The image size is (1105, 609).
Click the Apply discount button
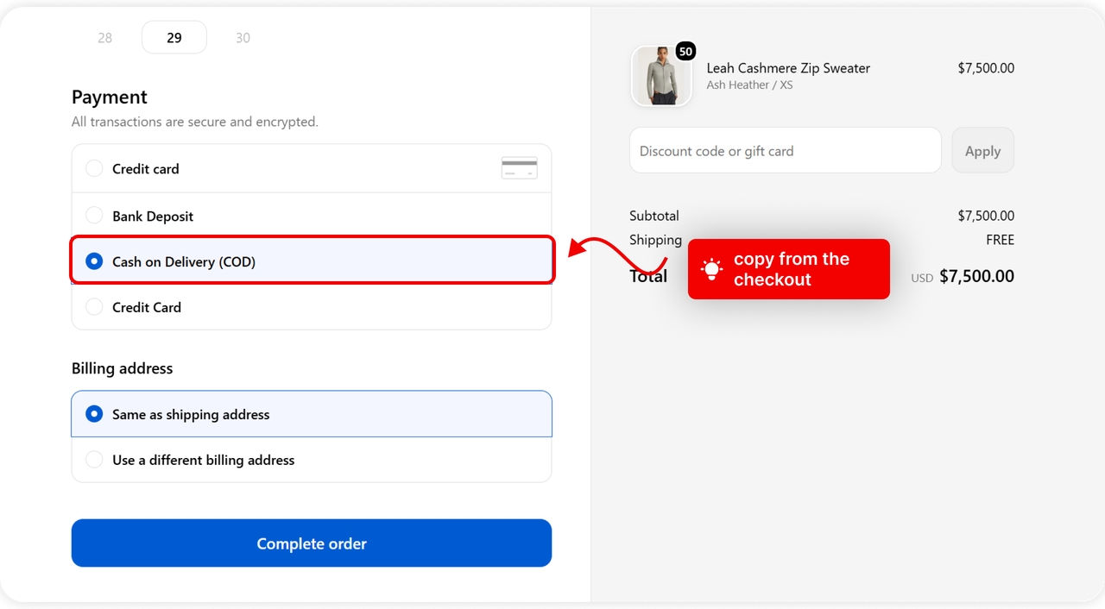tap(982, 151)
